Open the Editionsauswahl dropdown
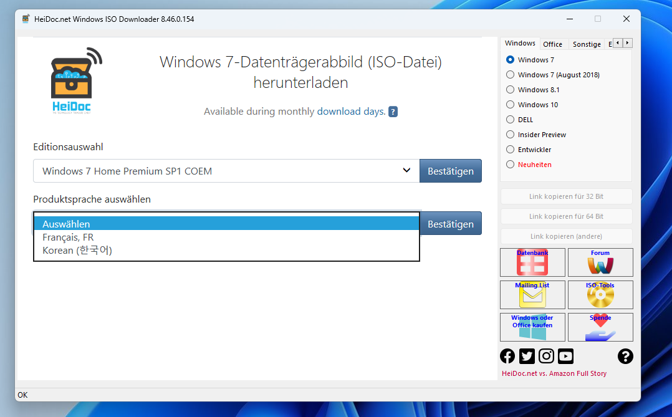The image size is (672, 417). tap(226, 171)
